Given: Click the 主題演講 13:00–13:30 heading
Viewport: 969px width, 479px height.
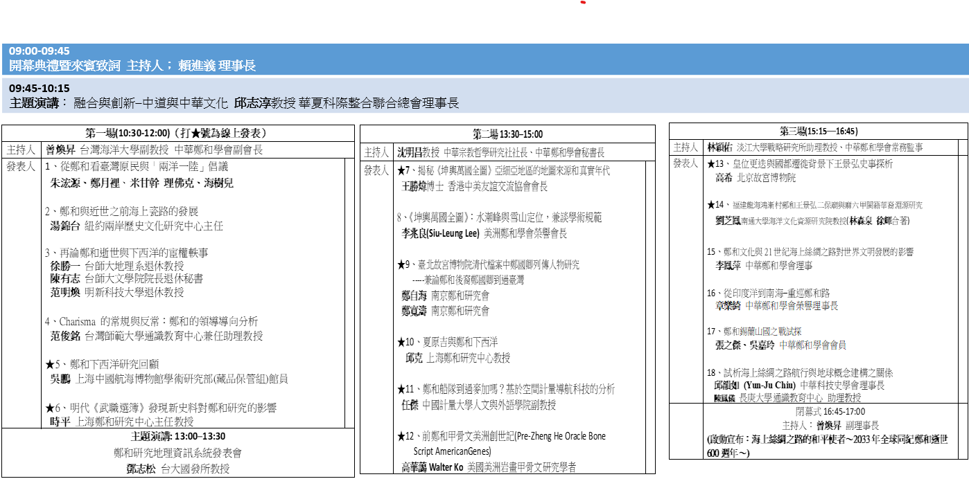Looking at the screenshot, I should 177,437.
